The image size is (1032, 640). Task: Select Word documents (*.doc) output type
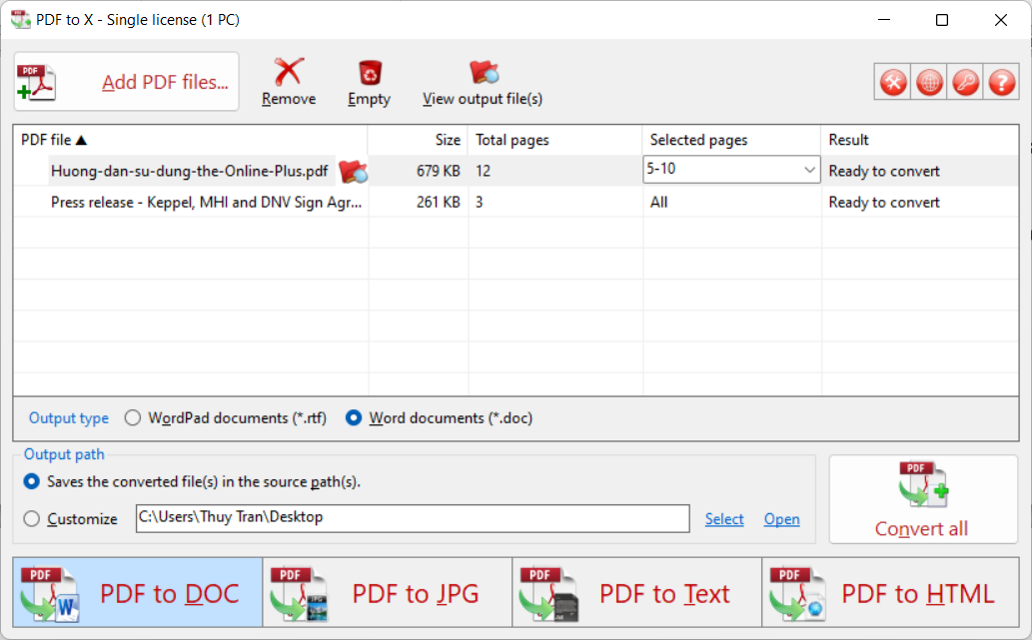click(x=354, y=417)
